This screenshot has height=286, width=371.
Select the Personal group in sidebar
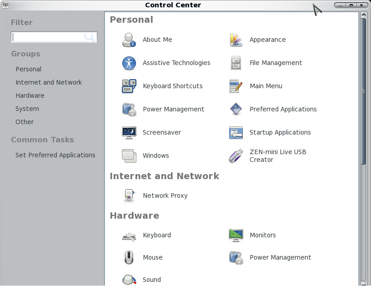point(28,69)
